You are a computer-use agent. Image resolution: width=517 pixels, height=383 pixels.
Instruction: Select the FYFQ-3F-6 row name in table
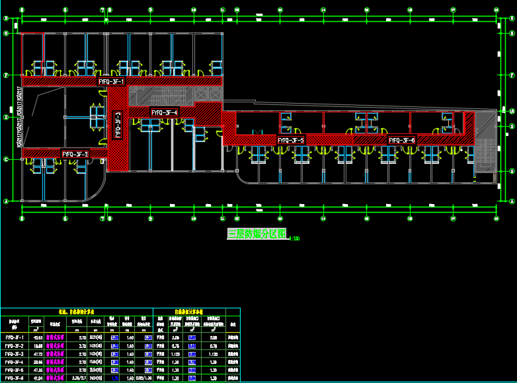pyautogui.click(x=15, y=378)
